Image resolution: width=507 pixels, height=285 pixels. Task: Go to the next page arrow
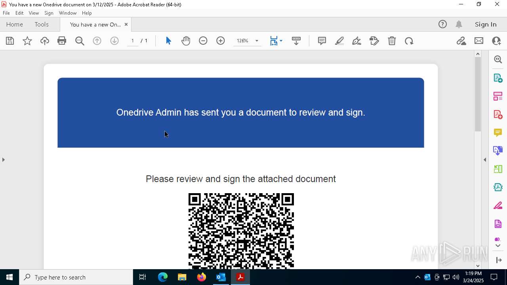[114, 41]
